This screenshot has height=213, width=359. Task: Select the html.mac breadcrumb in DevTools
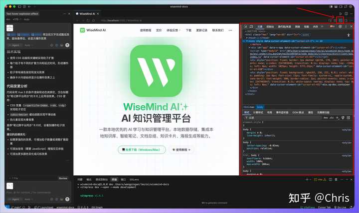(x=249, y=107)
